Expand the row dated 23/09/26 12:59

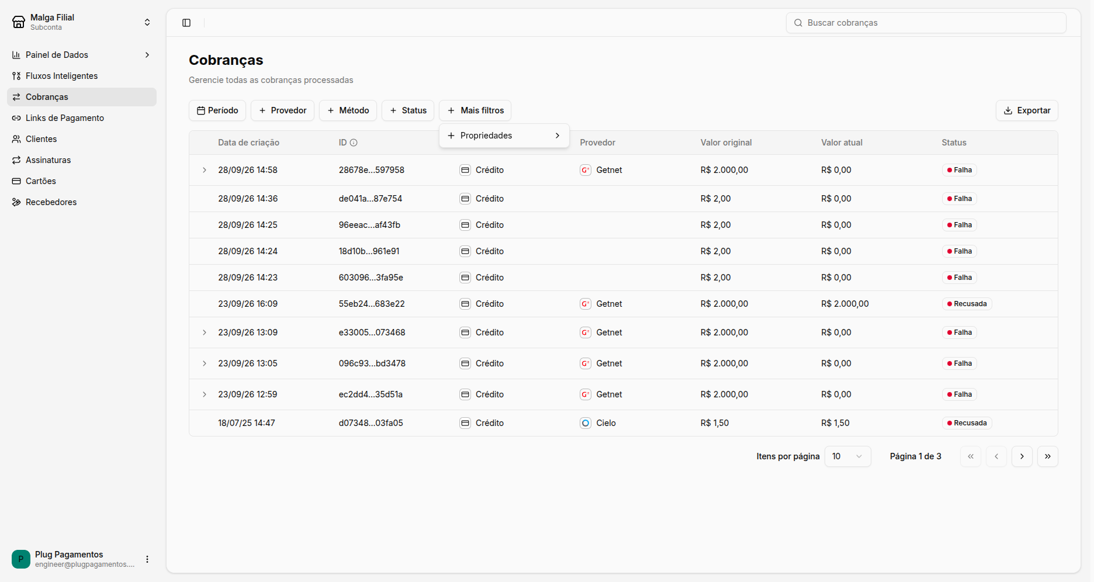click(204, 394)
